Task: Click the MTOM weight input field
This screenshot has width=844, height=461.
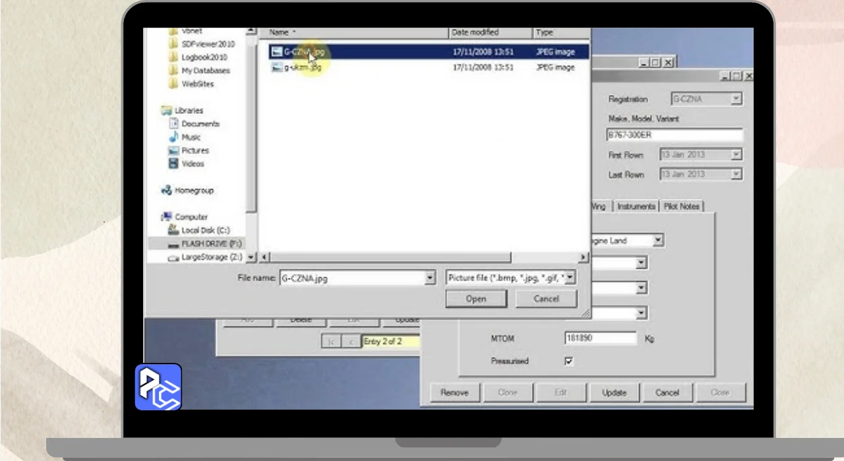Action: click(x=600, y=339)
